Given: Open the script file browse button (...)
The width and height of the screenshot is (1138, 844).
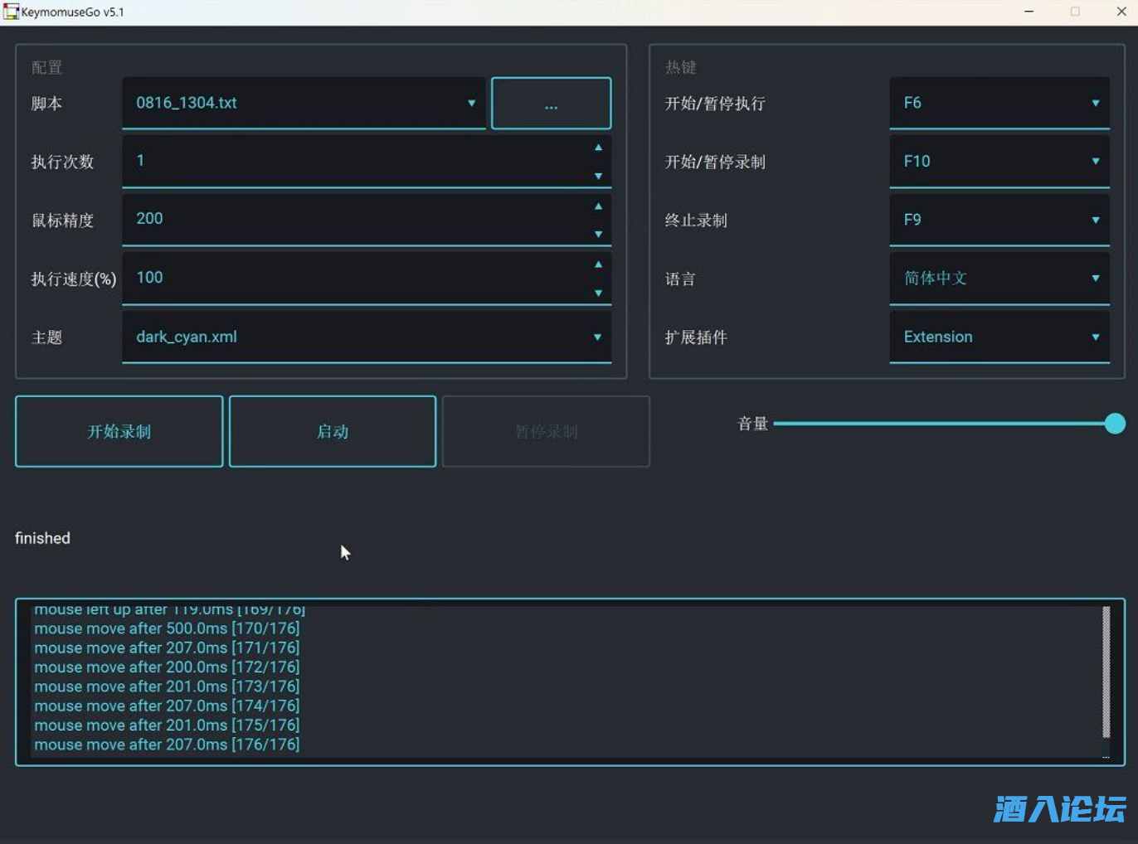Looking at the screenshot, I should click(x=551, y=104).
